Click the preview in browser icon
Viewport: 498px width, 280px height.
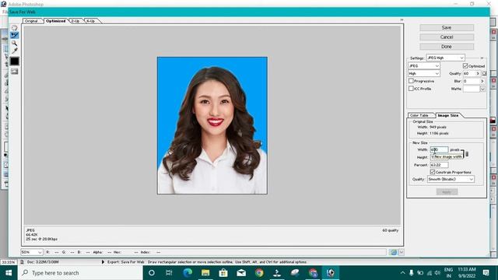pos(393,252)
